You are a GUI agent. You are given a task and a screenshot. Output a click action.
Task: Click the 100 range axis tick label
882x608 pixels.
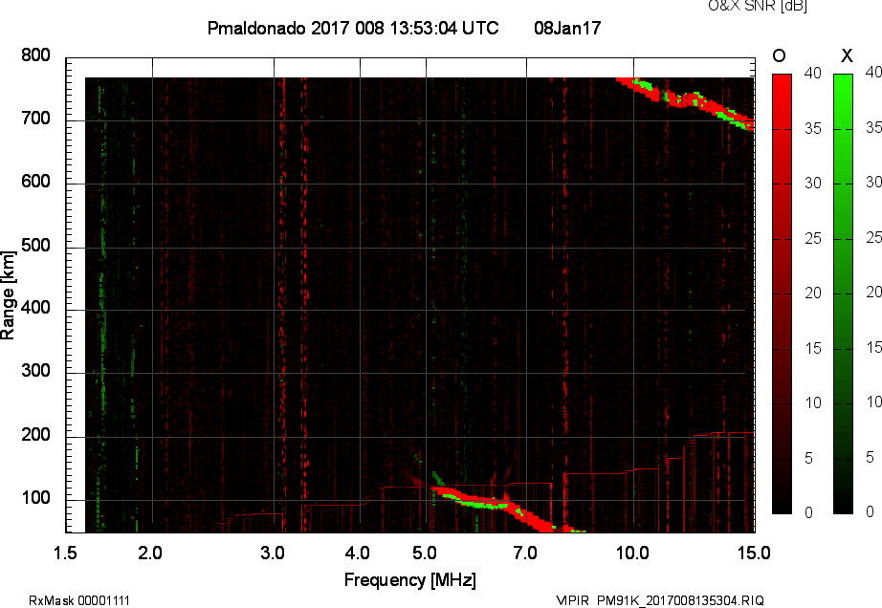(x=35, y=498)
